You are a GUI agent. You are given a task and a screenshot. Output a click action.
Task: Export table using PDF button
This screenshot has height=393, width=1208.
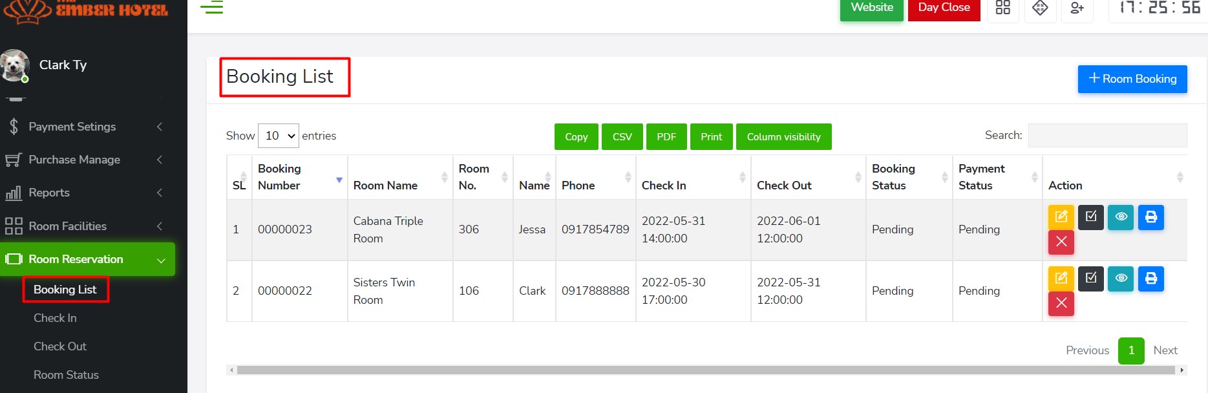click(x=666, y=137)
